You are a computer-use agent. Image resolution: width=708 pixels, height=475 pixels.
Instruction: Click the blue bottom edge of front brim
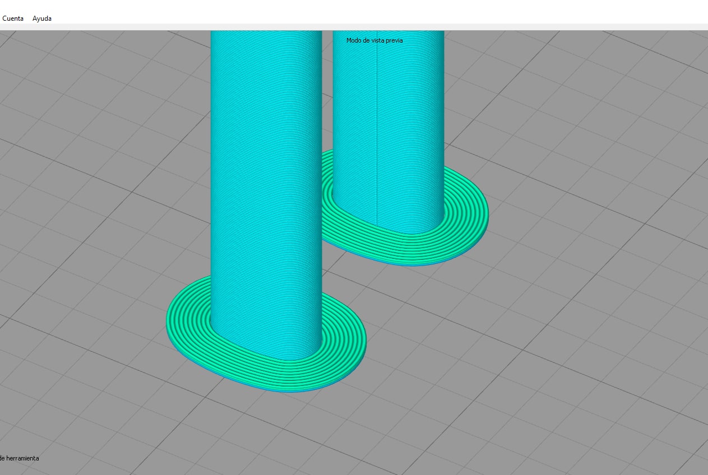point(280,390)
